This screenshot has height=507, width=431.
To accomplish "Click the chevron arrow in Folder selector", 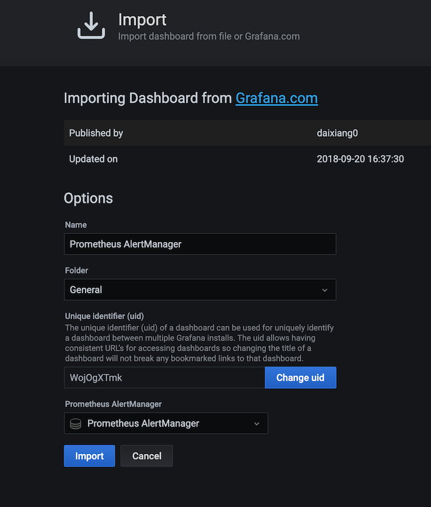I will [x=324, y=290].
